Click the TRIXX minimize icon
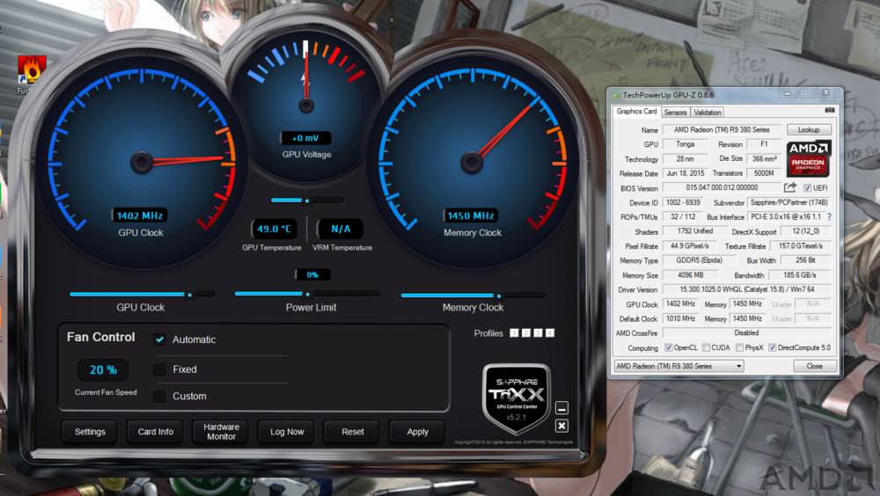The image size is (880, 496). 561,408
